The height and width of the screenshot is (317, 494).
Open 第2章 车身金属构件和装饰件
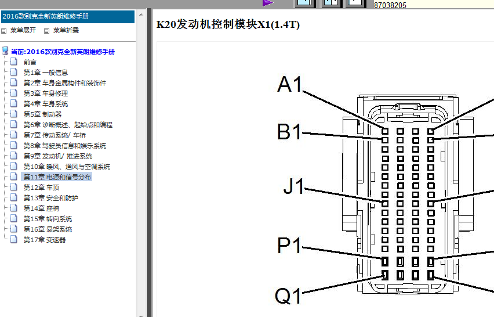(65, 83)
